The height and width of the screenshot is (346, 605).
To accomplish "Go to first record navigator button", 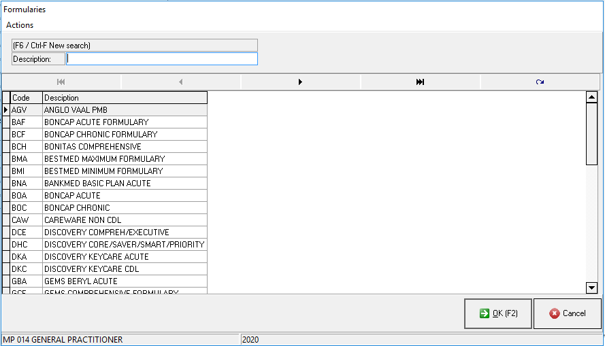I will [61, 82].
